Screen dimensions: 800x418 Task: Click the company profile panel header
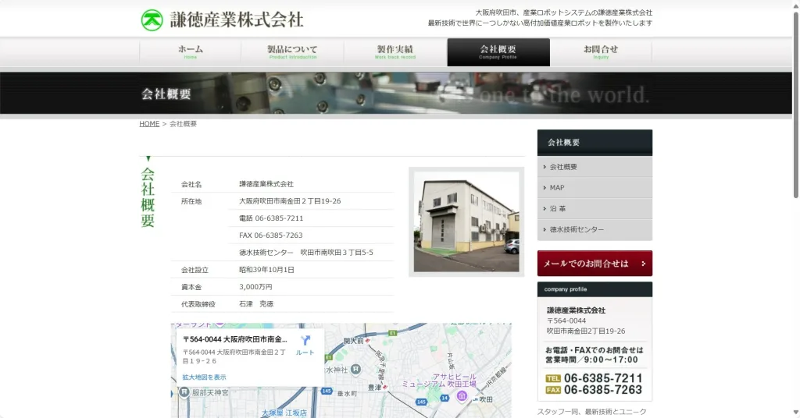[x=595, y=289]
